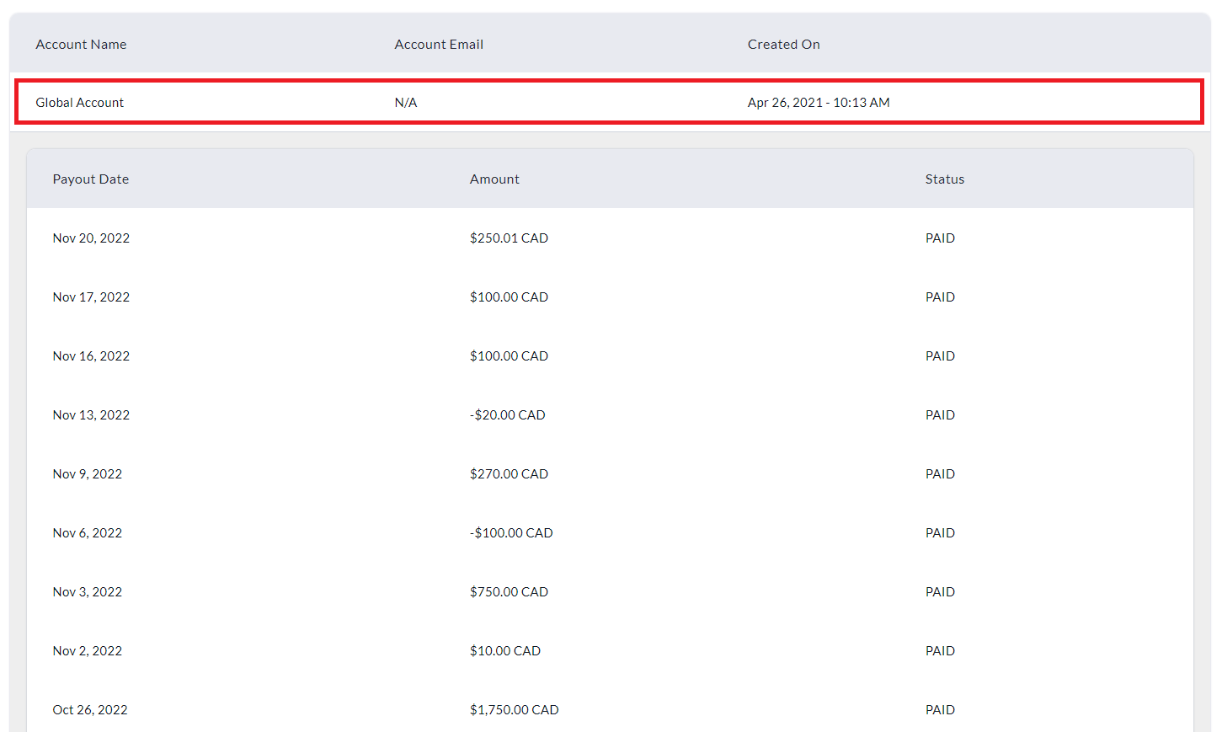Screen dimensions: 1222x732
Task: Click the Status column header
Action: coord(944,179)
